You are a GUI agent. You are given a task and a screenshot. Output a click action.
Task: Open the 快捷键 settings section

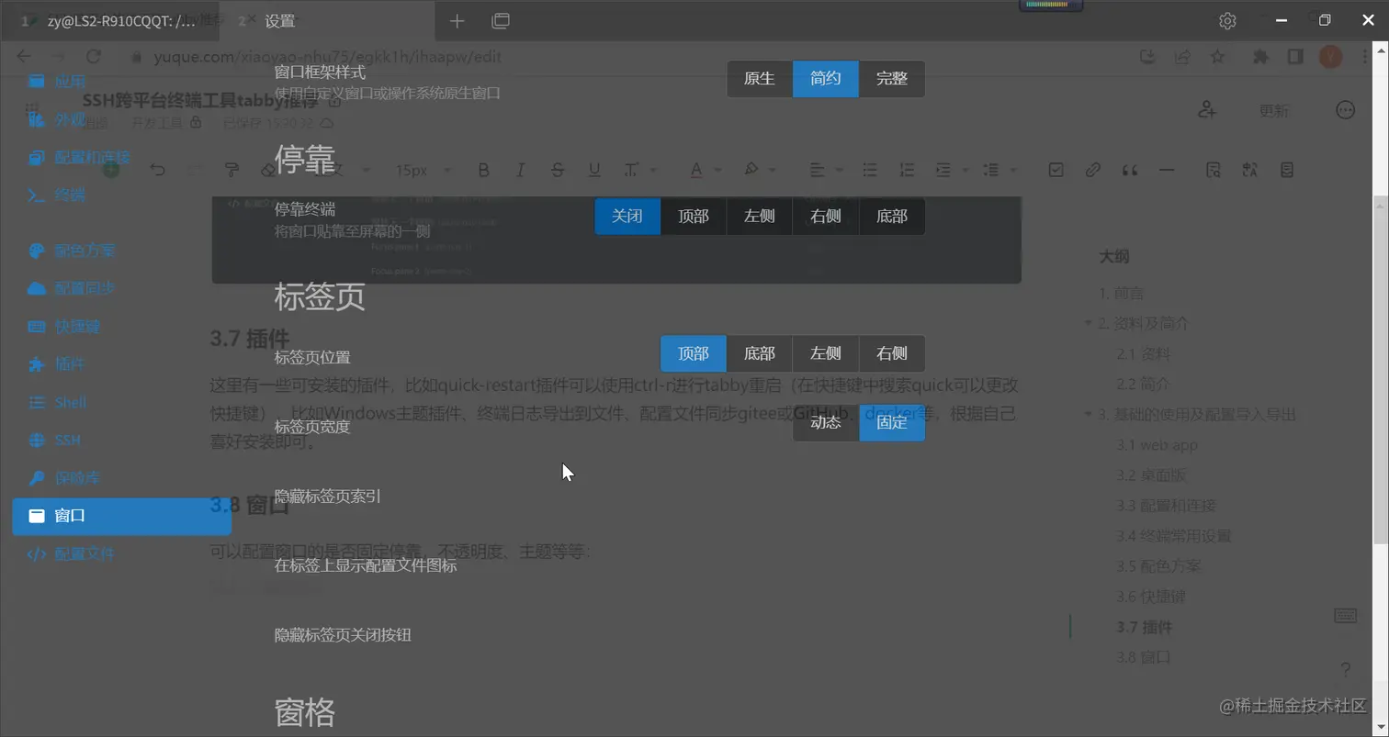coord(121,327)
